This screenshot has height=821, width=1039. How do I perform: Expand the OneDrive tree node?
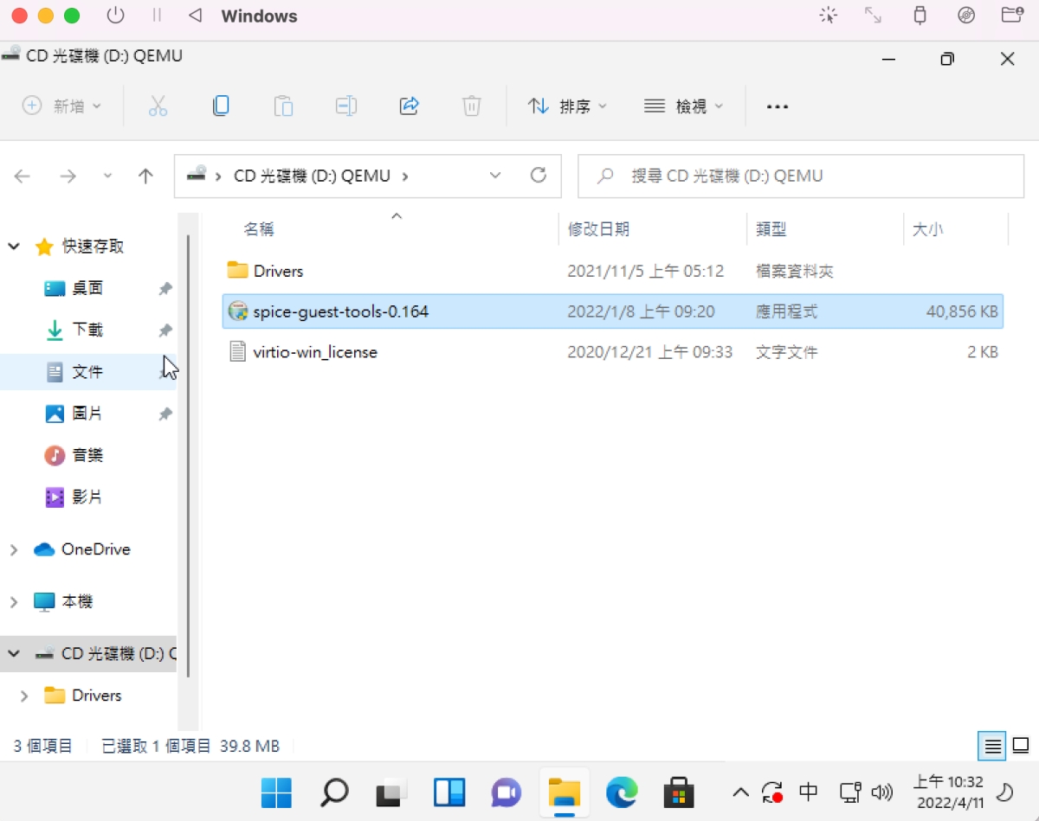click(14, 550)
